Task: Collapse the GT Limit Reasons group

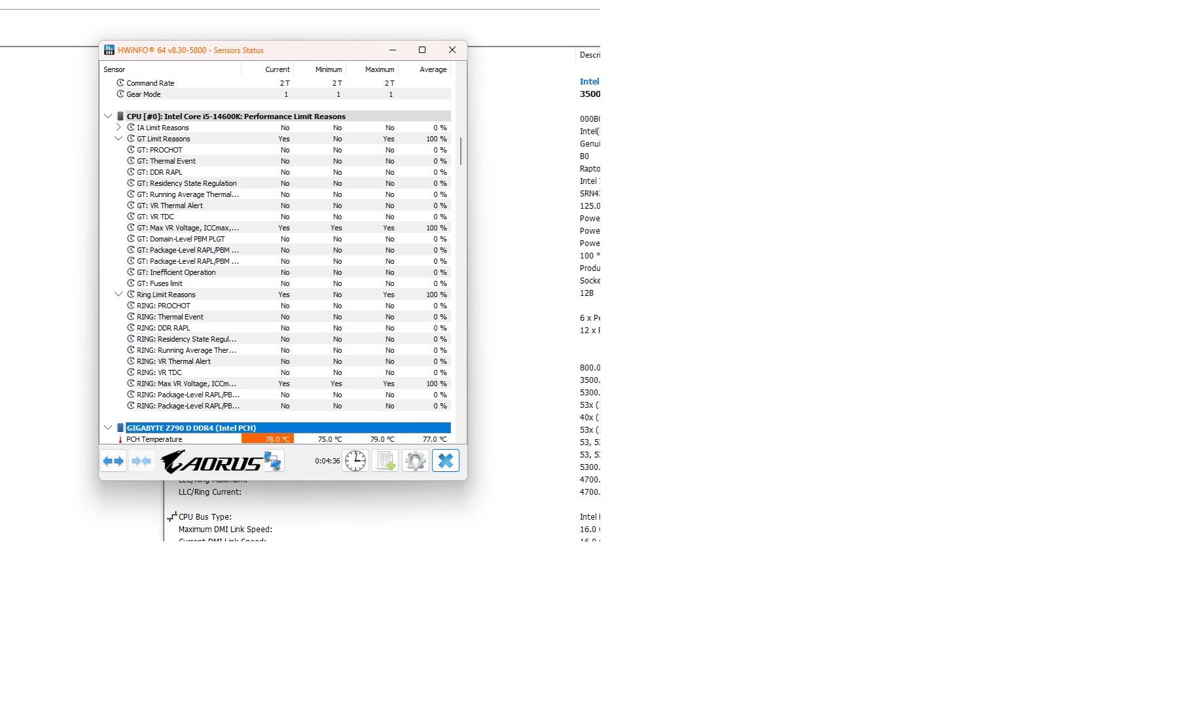Action: pos(118,139)
